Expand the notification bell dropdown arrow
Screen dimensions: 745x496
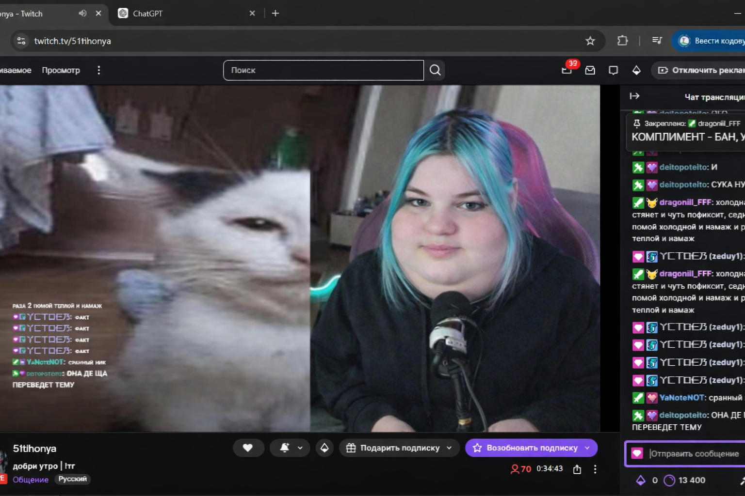300,448
